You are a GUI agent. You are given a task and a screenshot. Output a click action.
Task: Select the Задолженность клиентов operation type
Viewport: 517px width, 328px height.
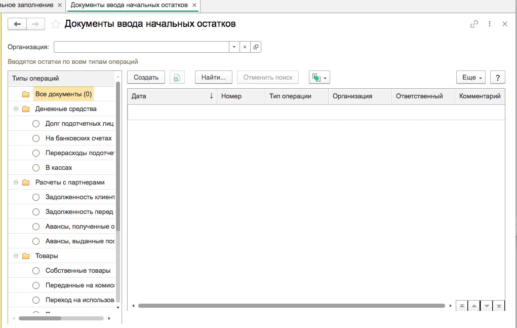click(x=80, y=197)
